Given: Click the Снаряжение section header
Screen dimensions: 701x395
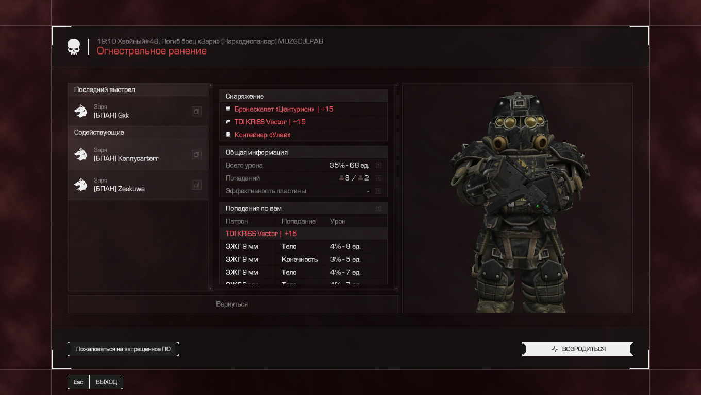Looking at the screenshot, I should click(x=303, y=96).
